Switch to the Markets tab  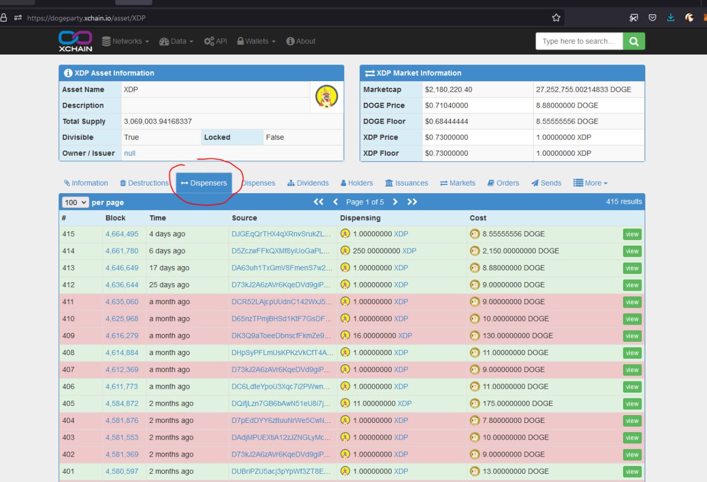tap(458, 183)
